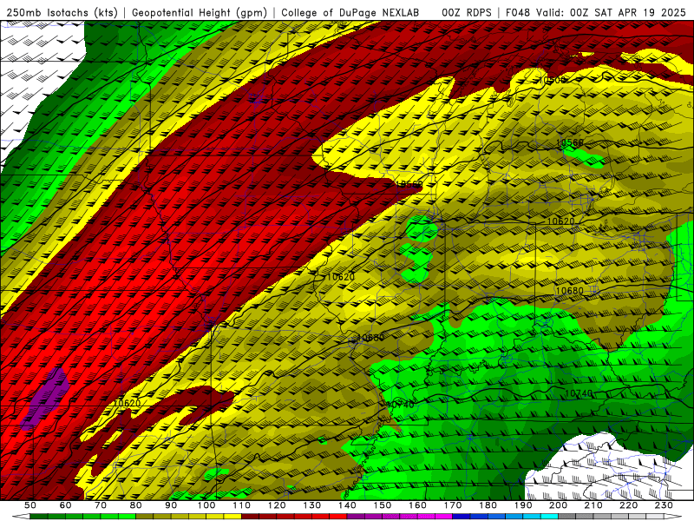Select the darkest maroon-red swatch in color bar
The width and height of the screenshot is (694, 521).
pos(250,516)
